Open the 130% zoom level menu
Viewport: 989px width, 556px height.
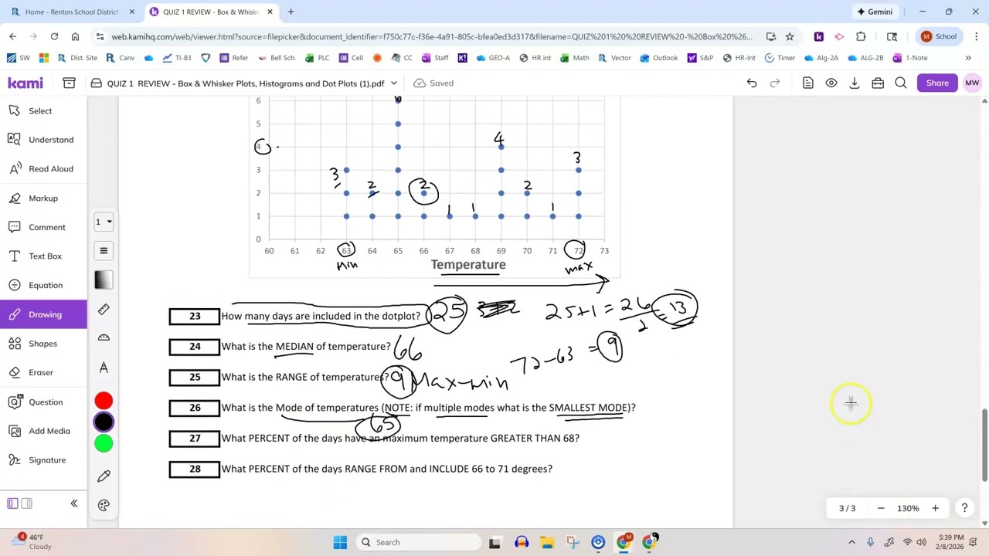[x=908, y=508]
